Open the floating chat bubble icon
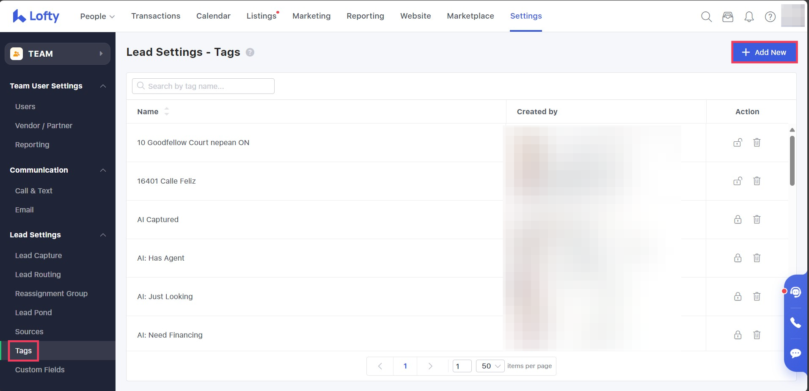The width and height of the screenshot is (809, 391). click(795, 353)
